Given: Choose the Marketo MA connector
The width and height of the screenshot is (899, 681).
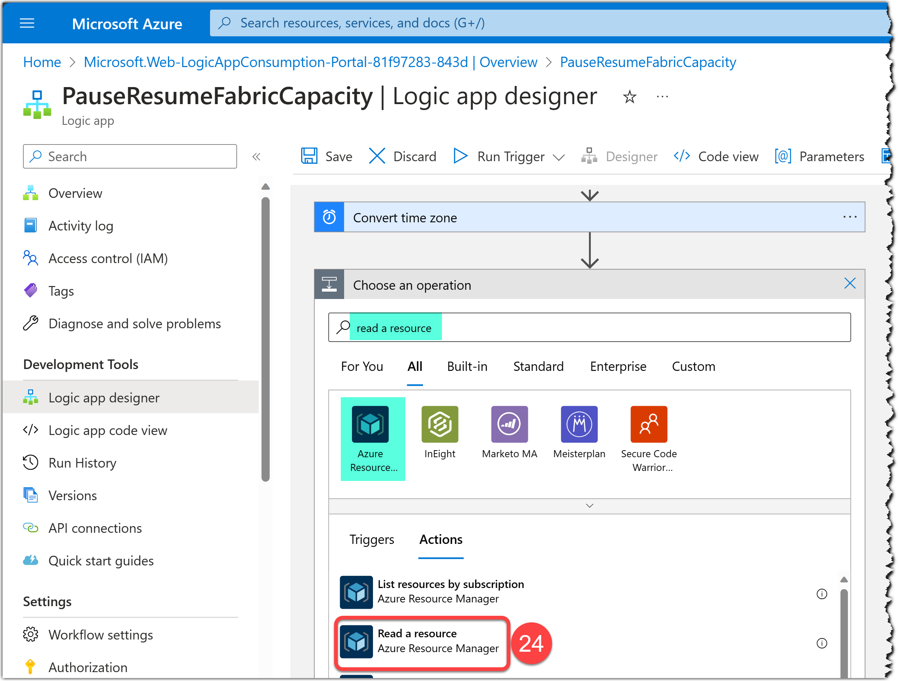Looking at the screenshot, I should [509, 425].
